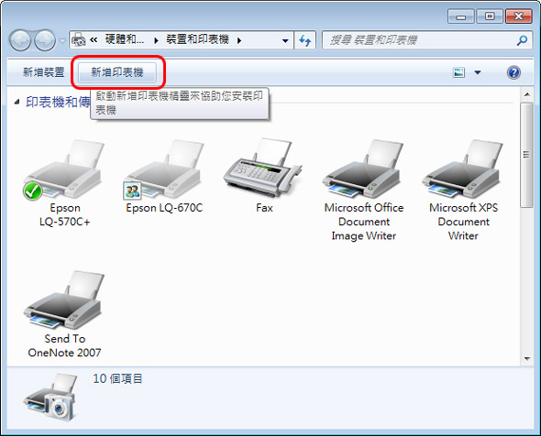Select Send To OneNote 2007 printer
The image size is (541, 436).
pyautogui.click(x=64, y=313)
